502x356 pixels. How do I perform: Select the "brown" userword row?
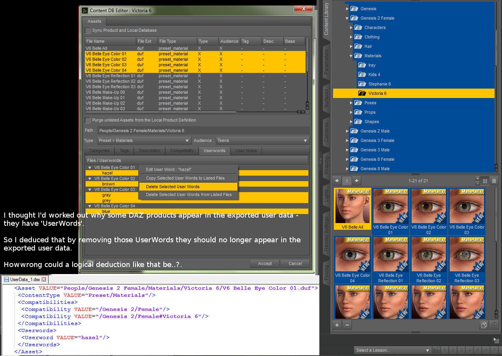click(197, 184)
